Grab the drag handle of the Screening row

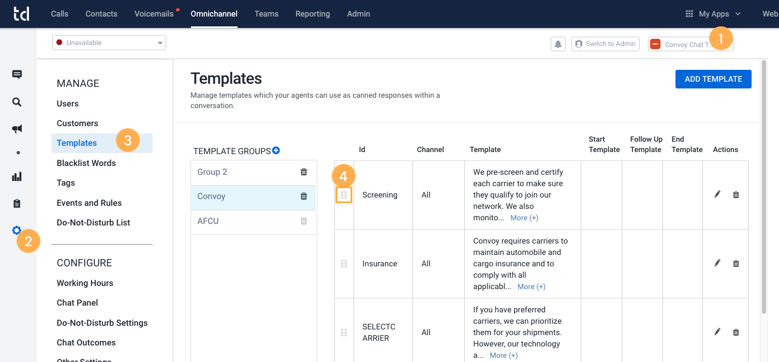[344, 195]
